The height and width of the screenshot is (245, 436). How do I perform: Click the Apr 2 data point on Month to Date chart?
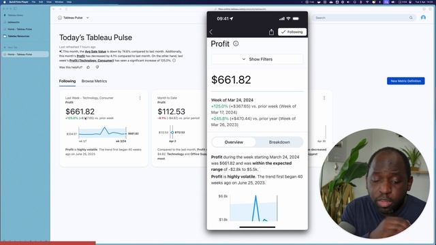[x=172, y=133]
